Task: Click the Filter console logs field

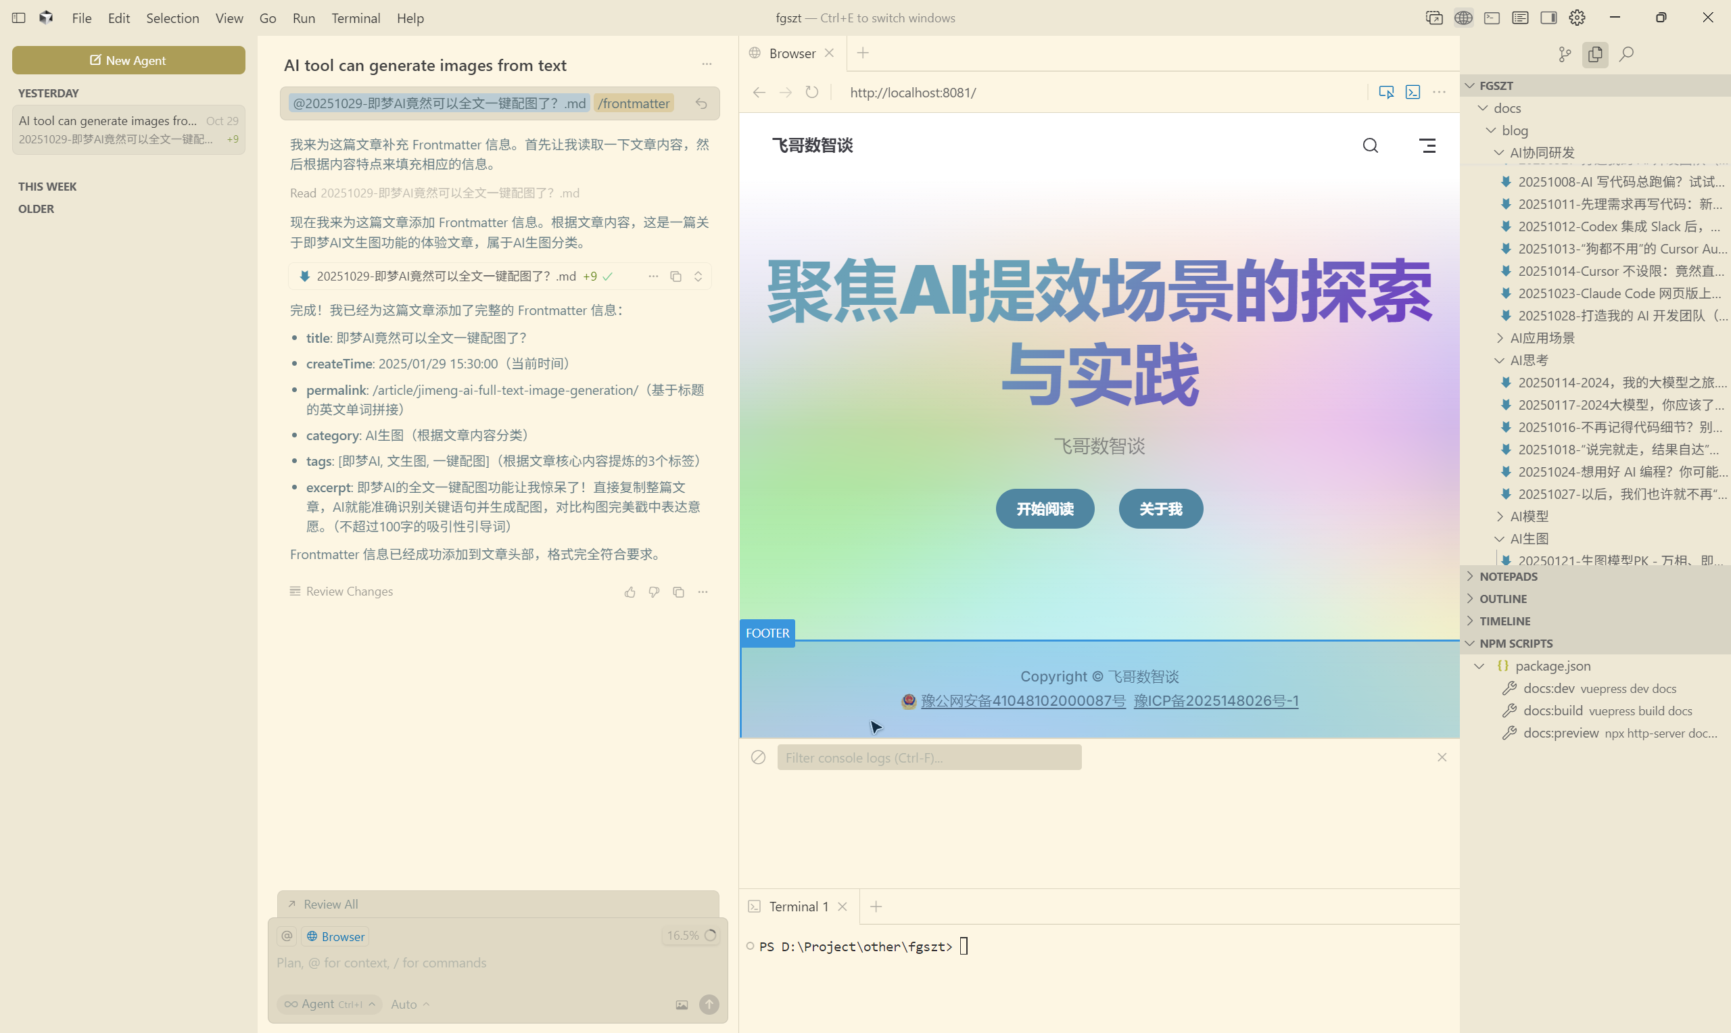Action: (x=928, y=757)
